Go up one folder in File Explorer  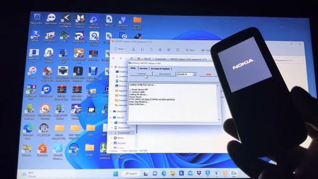tap(132, 59)
